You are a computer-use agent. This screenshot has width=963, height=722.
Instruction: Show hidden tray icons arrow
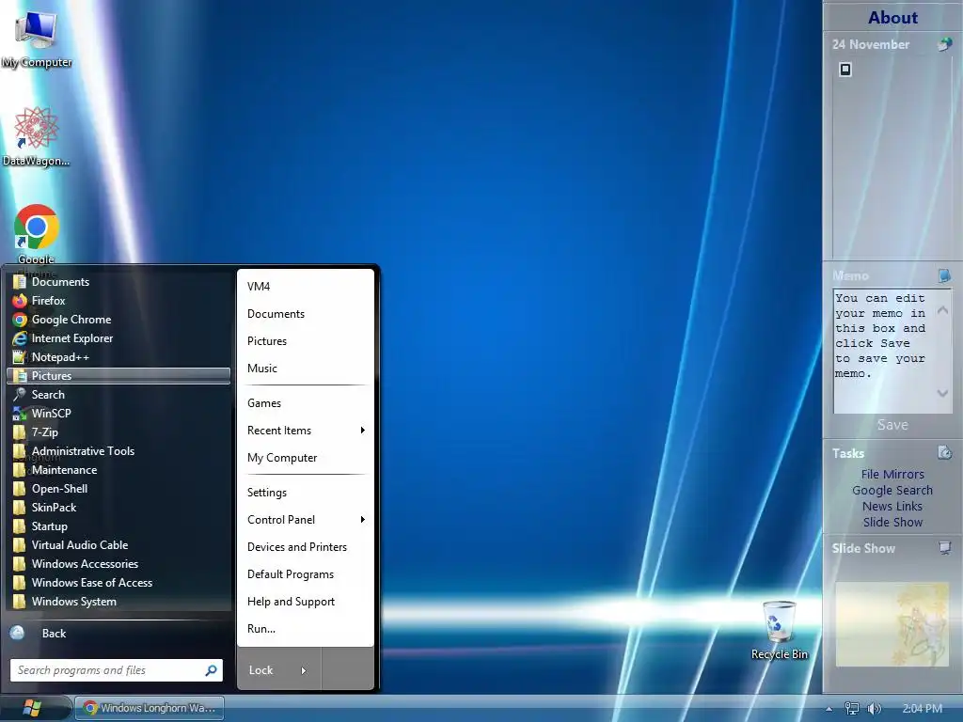(829, 709)
